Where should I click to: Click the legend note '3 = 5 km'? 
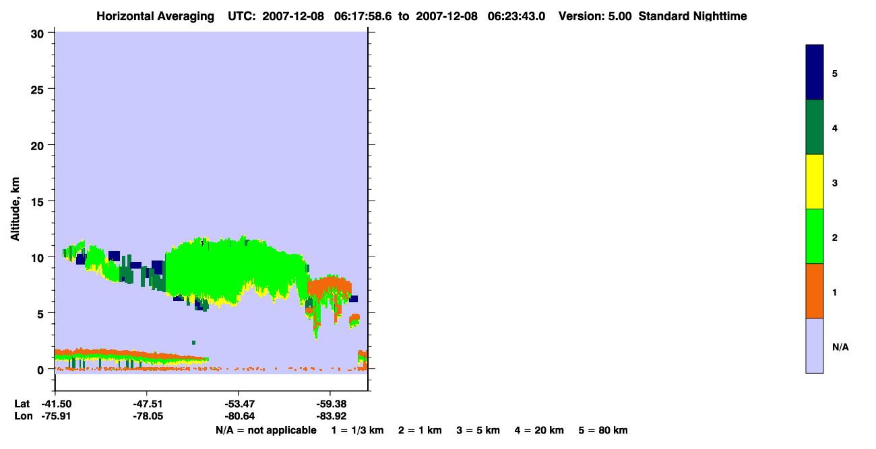pos(478,430)
